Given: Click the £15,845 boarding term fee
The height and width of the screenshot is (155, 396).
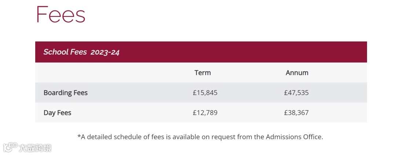Looking at the screenshot, I should click(x=205, y=93).
